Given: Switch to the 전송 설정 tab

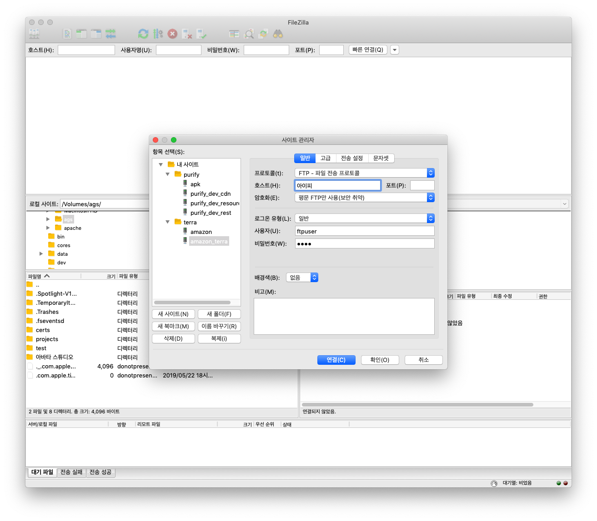Looking at the screenshot, I should 352,158.
